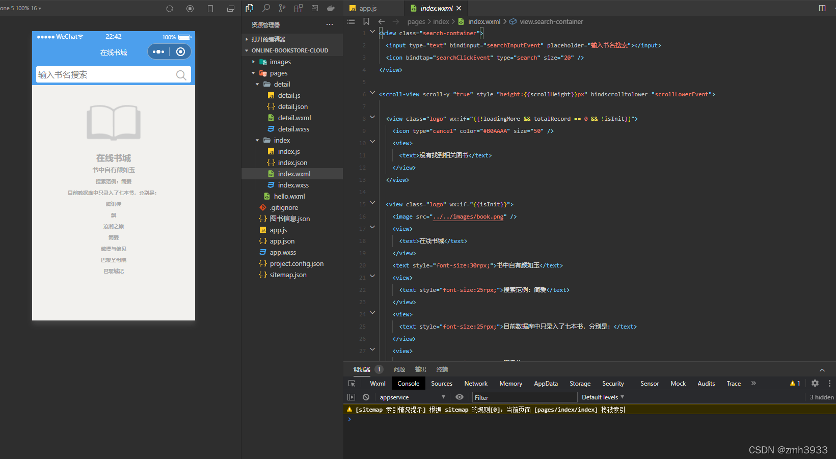Collapse the ONLINE-BOOKSTORE-CLOUD section

[x=292, y=50]
